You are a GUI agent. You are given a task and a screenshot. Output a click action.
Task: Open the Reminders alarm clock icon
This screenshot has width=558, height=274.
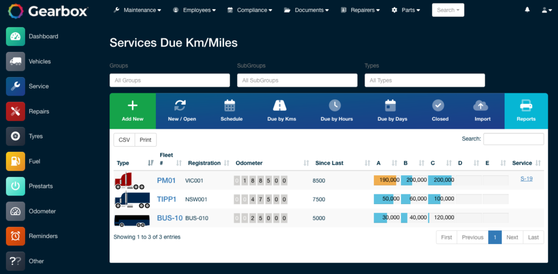click(x=16, y=236)
